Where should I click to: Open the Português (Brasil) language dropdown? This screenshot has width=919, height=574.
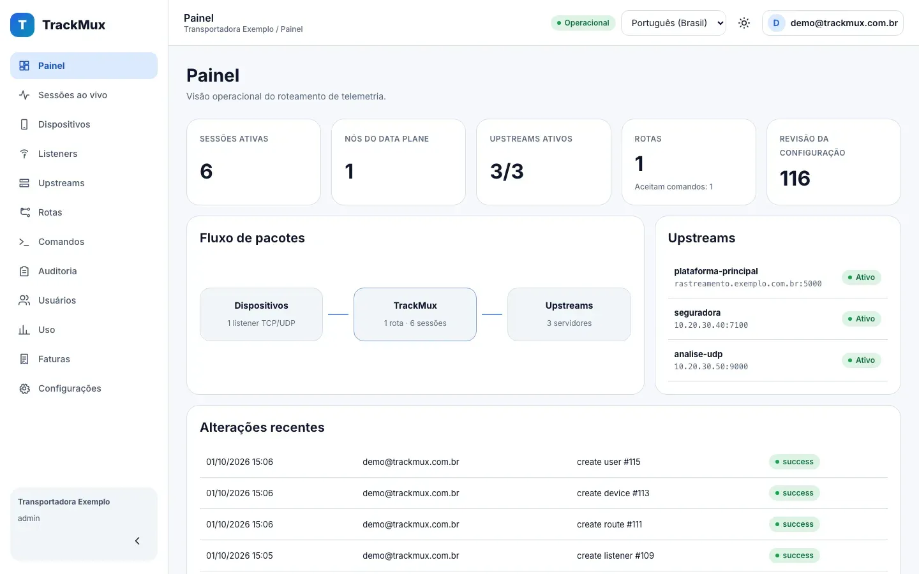click(x=673, y=23)
